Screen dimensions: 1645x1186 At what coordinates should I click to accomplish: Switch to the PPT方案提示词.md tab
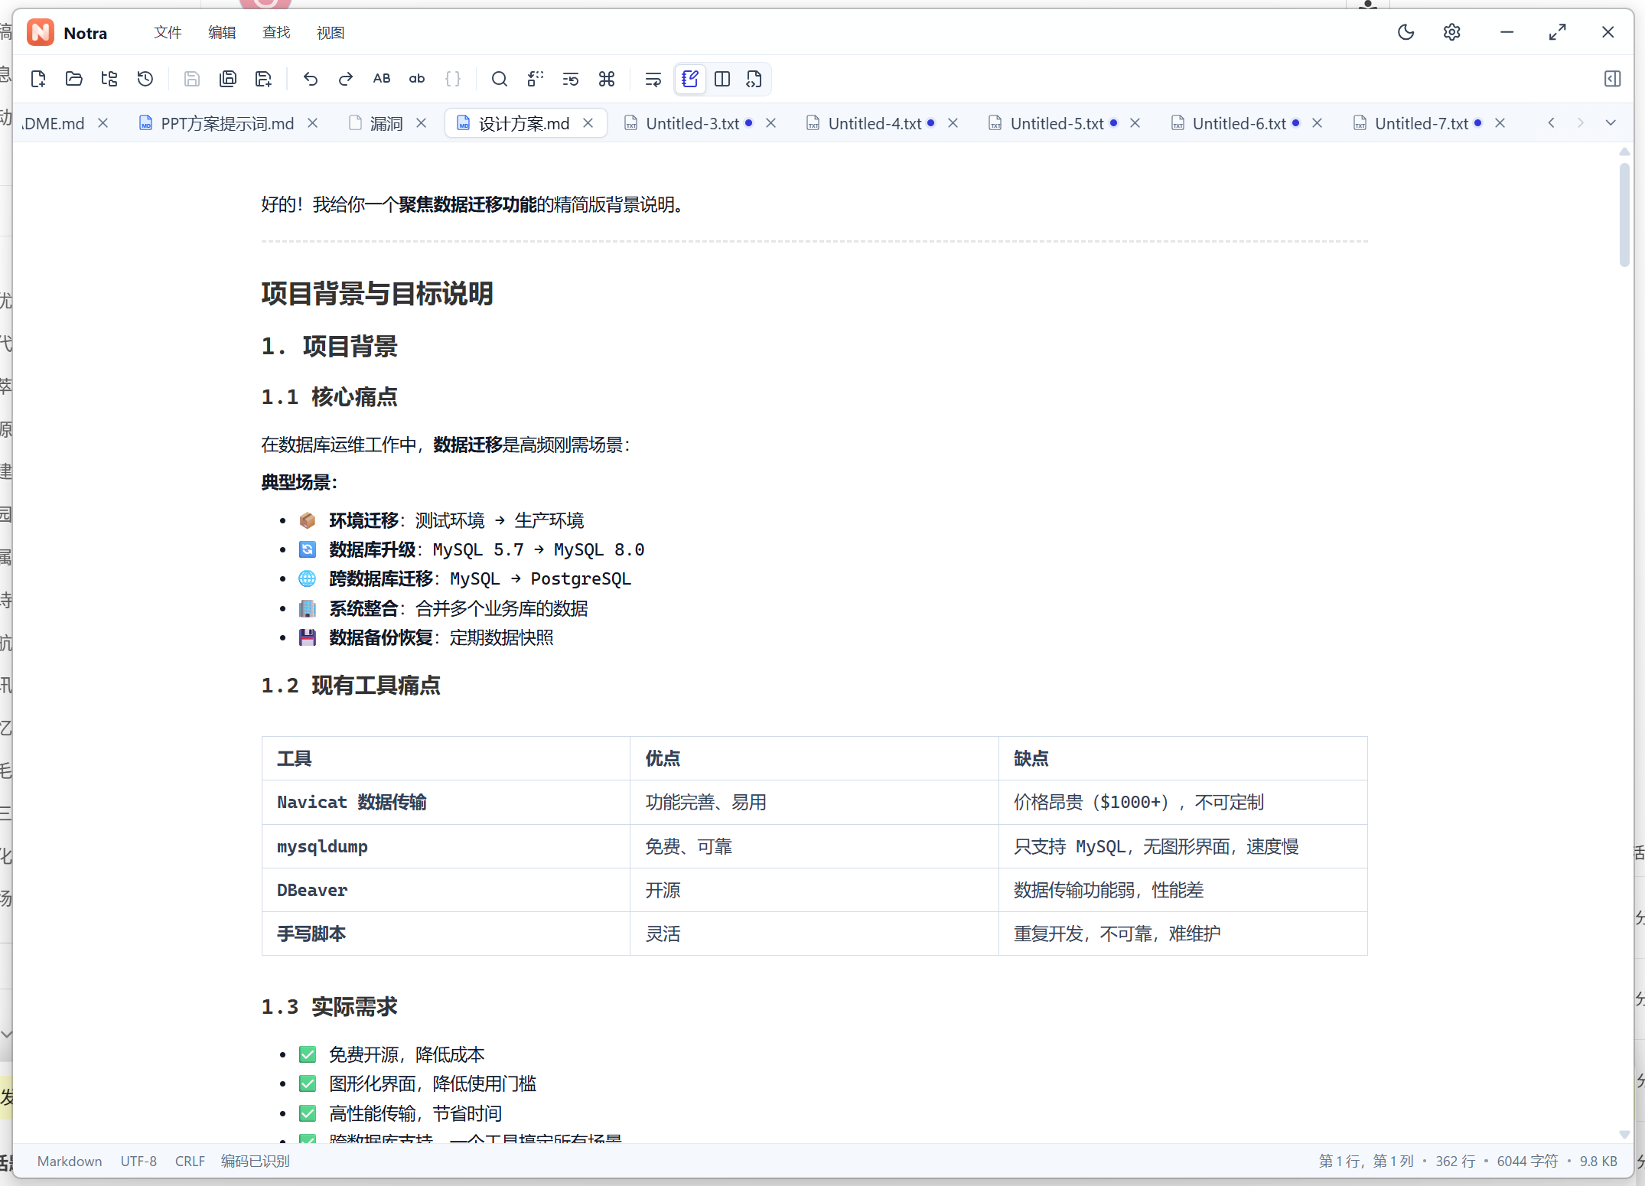(227, 123)
